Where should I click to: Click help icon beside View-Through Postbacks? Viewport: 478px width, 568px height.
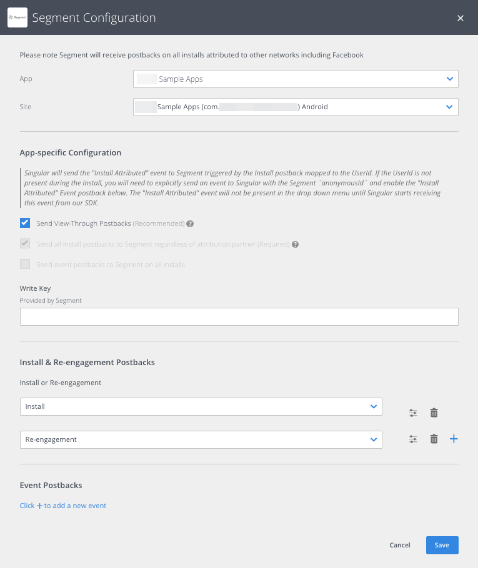[x=190, y=223]
